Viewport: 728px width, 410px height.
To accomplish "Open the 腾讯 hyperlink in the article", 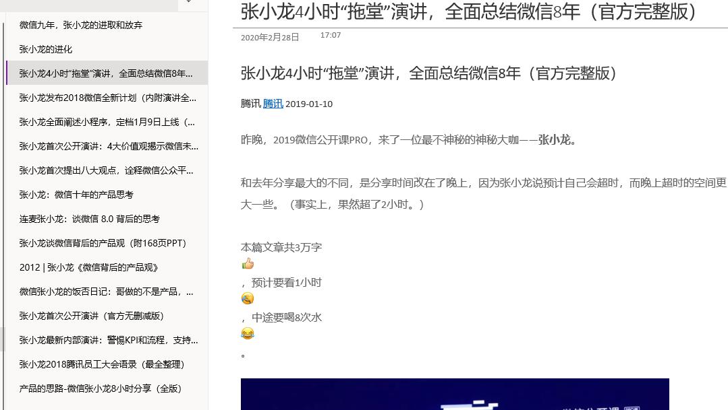I will (x=273, y=104).
